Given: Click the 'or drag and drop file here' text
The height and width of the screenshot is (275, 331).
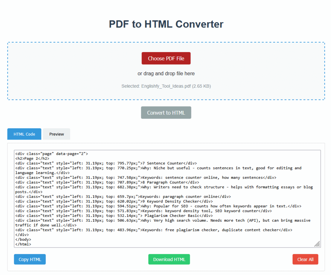Looking at the screenshot, I should 166,74.
